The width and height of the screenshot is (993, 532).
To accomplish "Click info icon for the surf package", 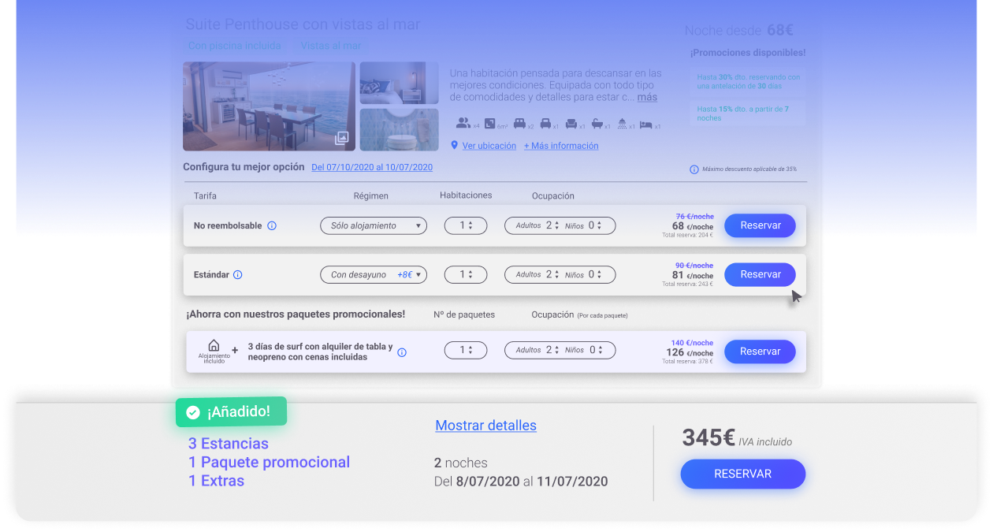I will [402, 352].
